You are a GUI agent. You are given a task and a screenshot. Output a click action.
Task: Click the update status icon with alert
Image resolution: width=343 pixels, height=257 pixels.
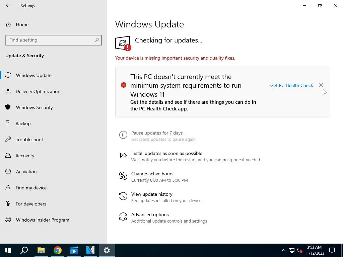pyautogui.click(x=123, y=43)
